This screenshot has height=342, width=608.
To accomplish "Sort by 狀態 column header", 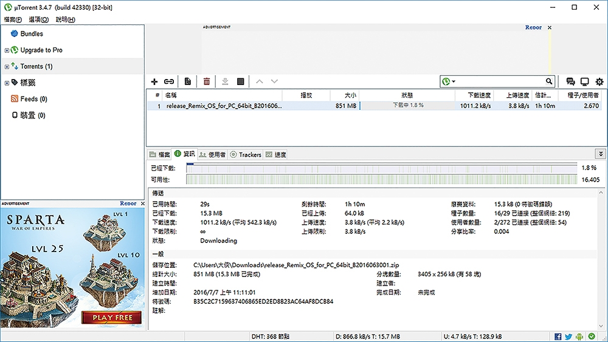I will click(x=407, y=95).
